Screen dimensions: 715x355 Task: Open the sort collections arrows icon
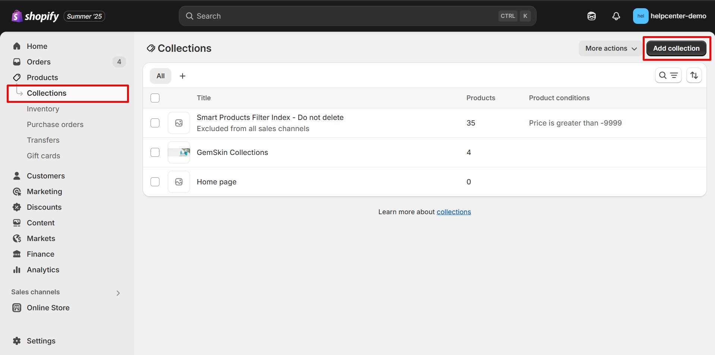[694, 76]
